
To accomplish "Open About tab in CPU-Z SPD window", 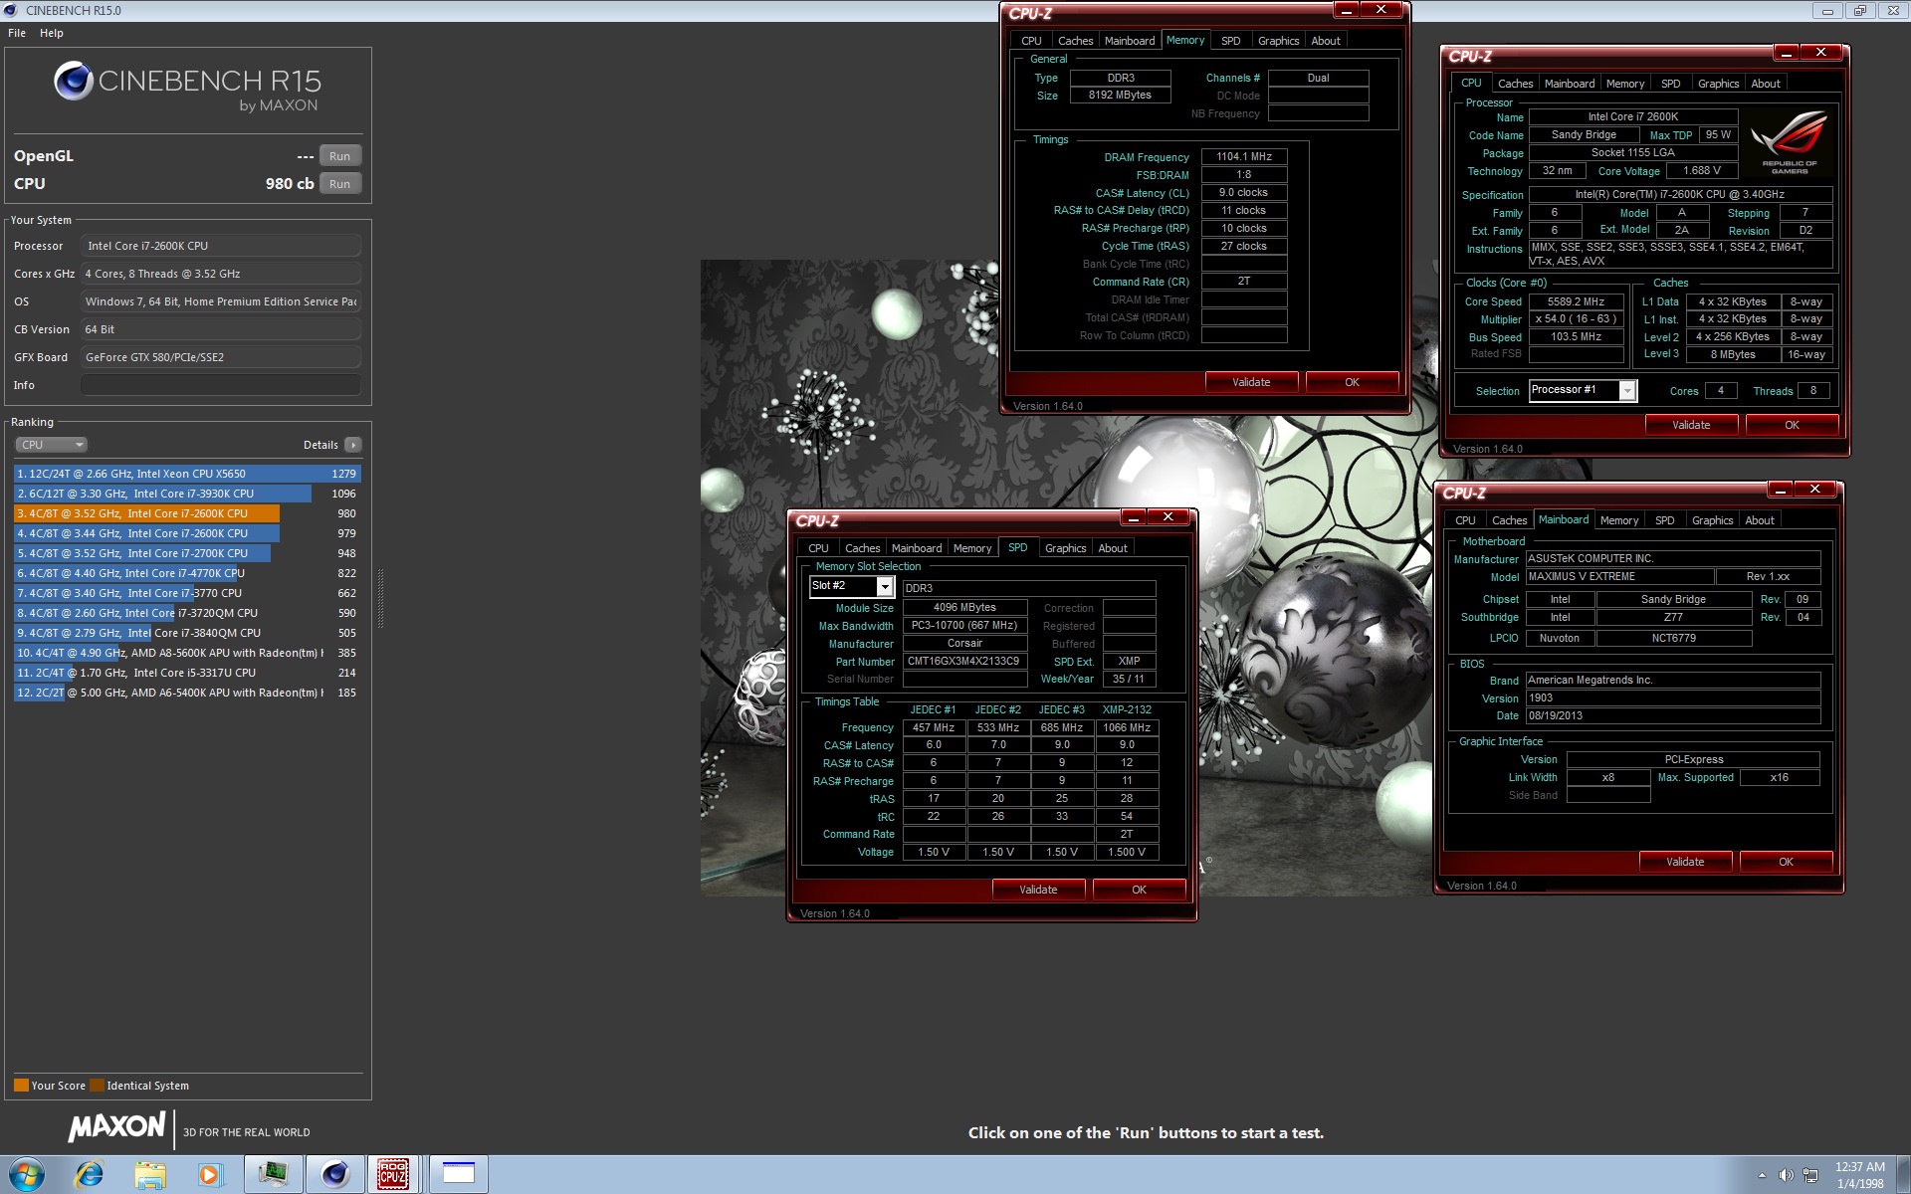I will click(x=1113, y=548).
